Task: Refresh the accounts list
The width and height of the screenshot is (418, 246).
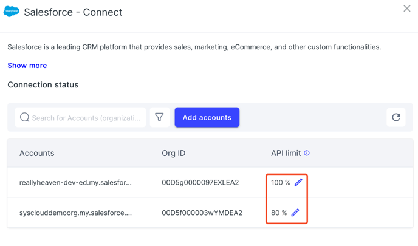Action: click(x=396, y=117)
